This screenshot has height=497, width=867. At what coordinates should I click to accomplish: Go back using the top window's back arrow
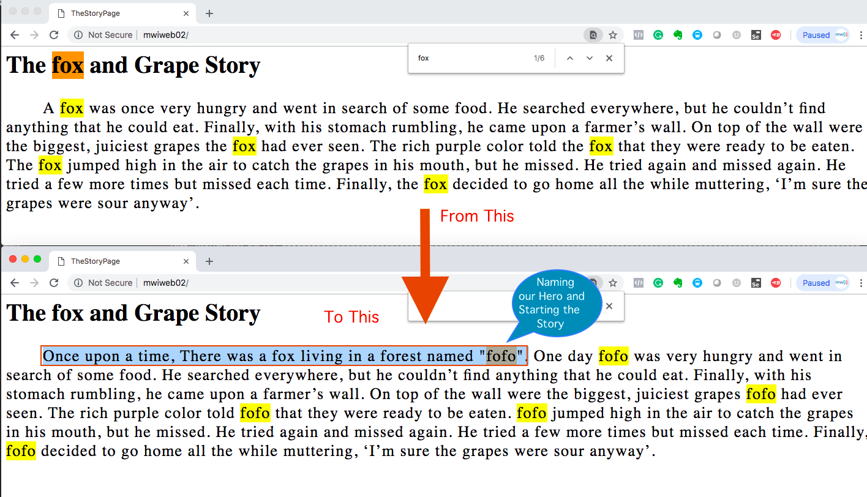pos(15,35)
